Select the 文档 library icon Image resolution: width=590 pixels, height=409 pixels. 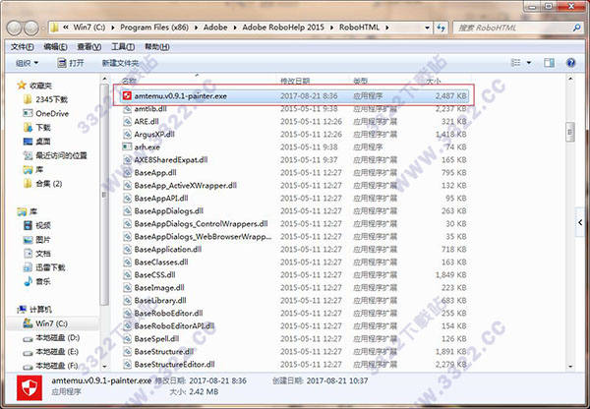[28, 254]
